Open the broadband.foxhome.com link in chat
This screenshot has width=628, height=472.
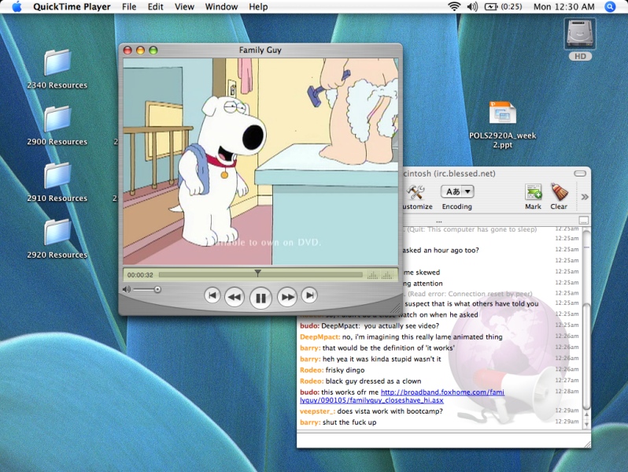401,396
